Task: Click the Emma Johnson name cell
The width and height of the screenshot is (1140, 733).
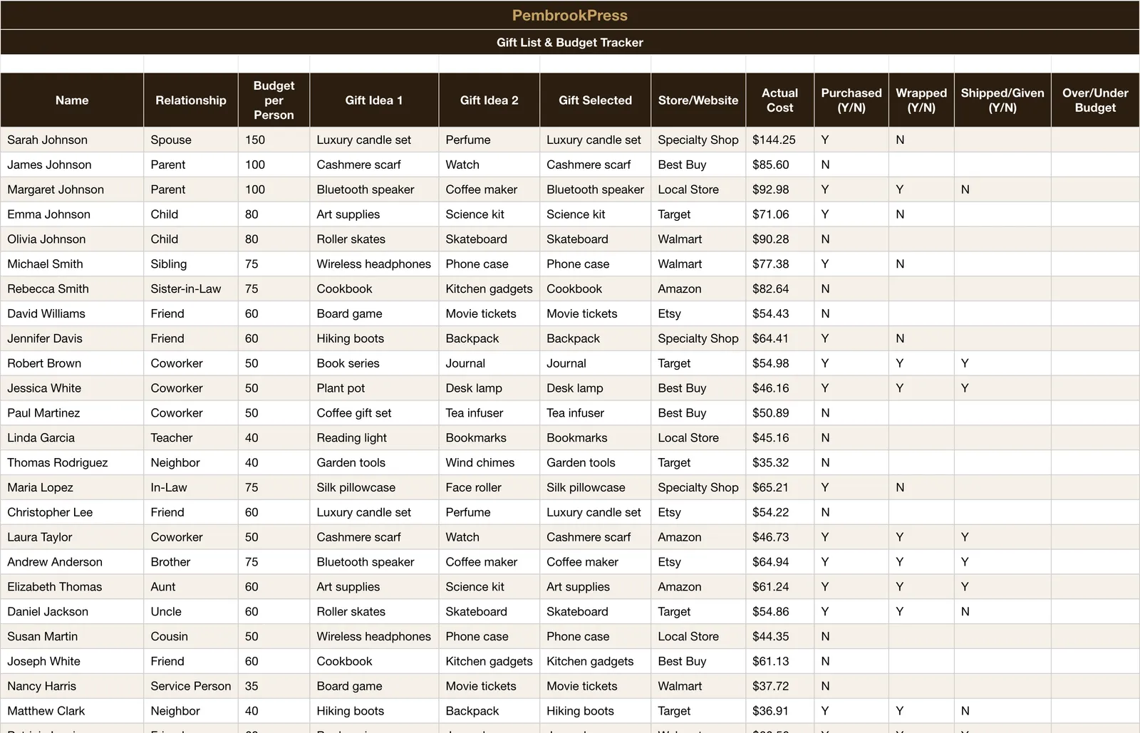Action: click(72, 214)
